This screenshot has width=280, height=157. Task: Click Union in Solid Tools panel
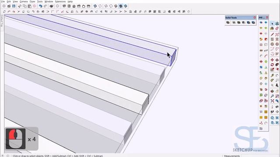pyautogui.click(x=239, y=22)
